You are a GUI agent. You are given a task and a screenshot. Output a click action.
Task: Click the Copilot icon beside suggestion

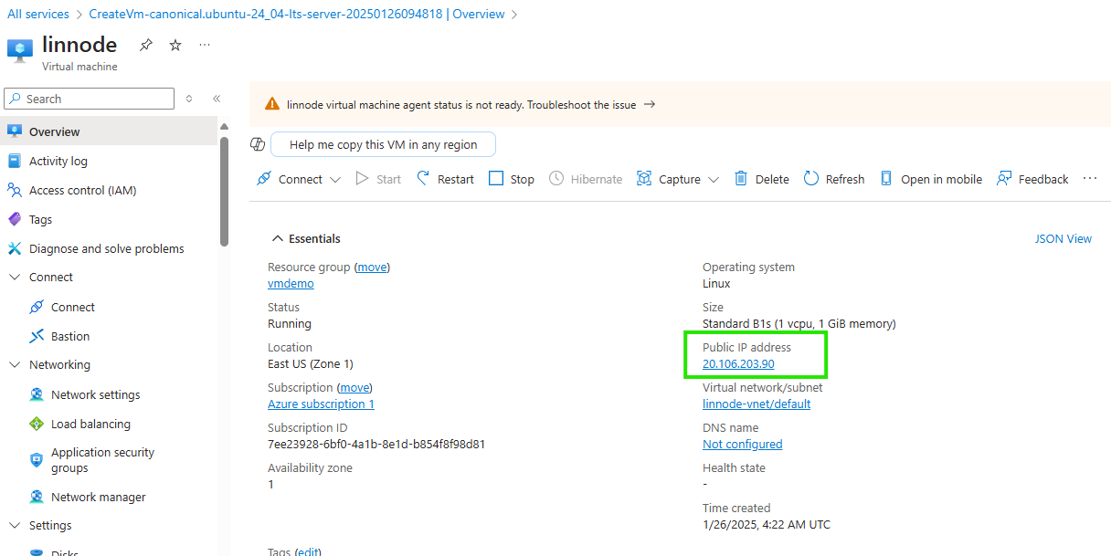(x=258, y=144)
